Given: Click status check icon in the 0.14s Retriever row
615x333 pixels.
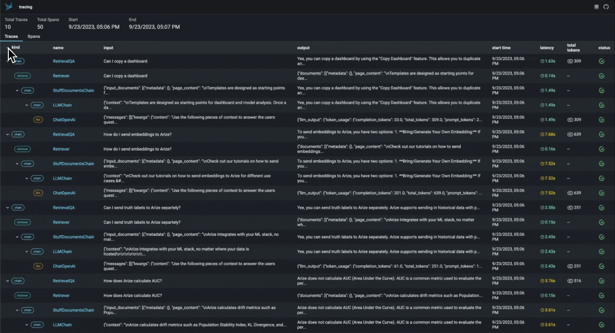Looking at the screenshot, I should click(602, 76).
